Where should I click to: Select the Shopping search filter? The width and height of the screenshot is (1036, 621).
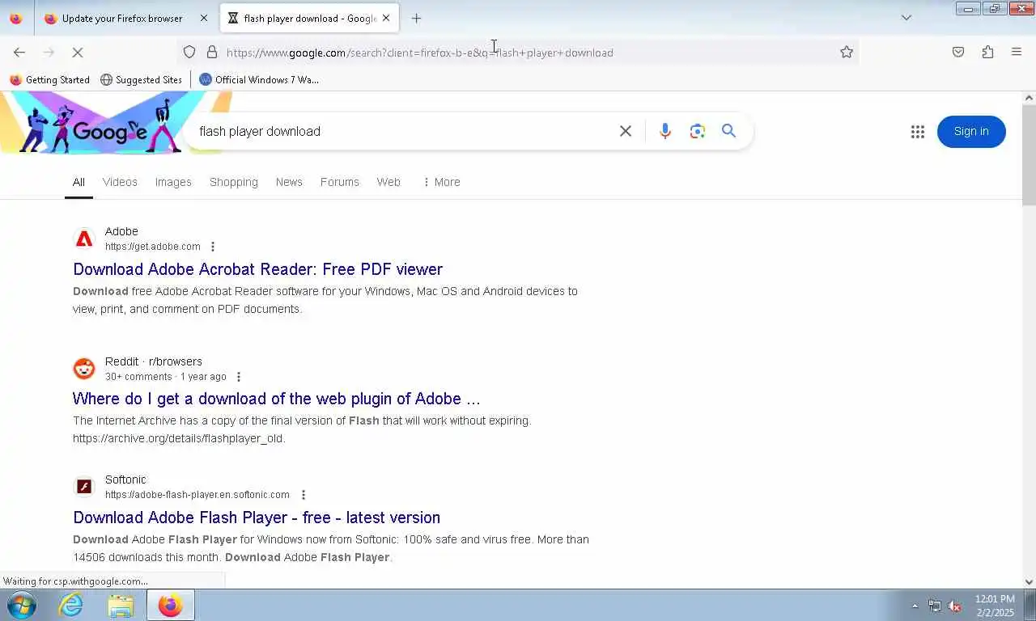pos(234,182)
